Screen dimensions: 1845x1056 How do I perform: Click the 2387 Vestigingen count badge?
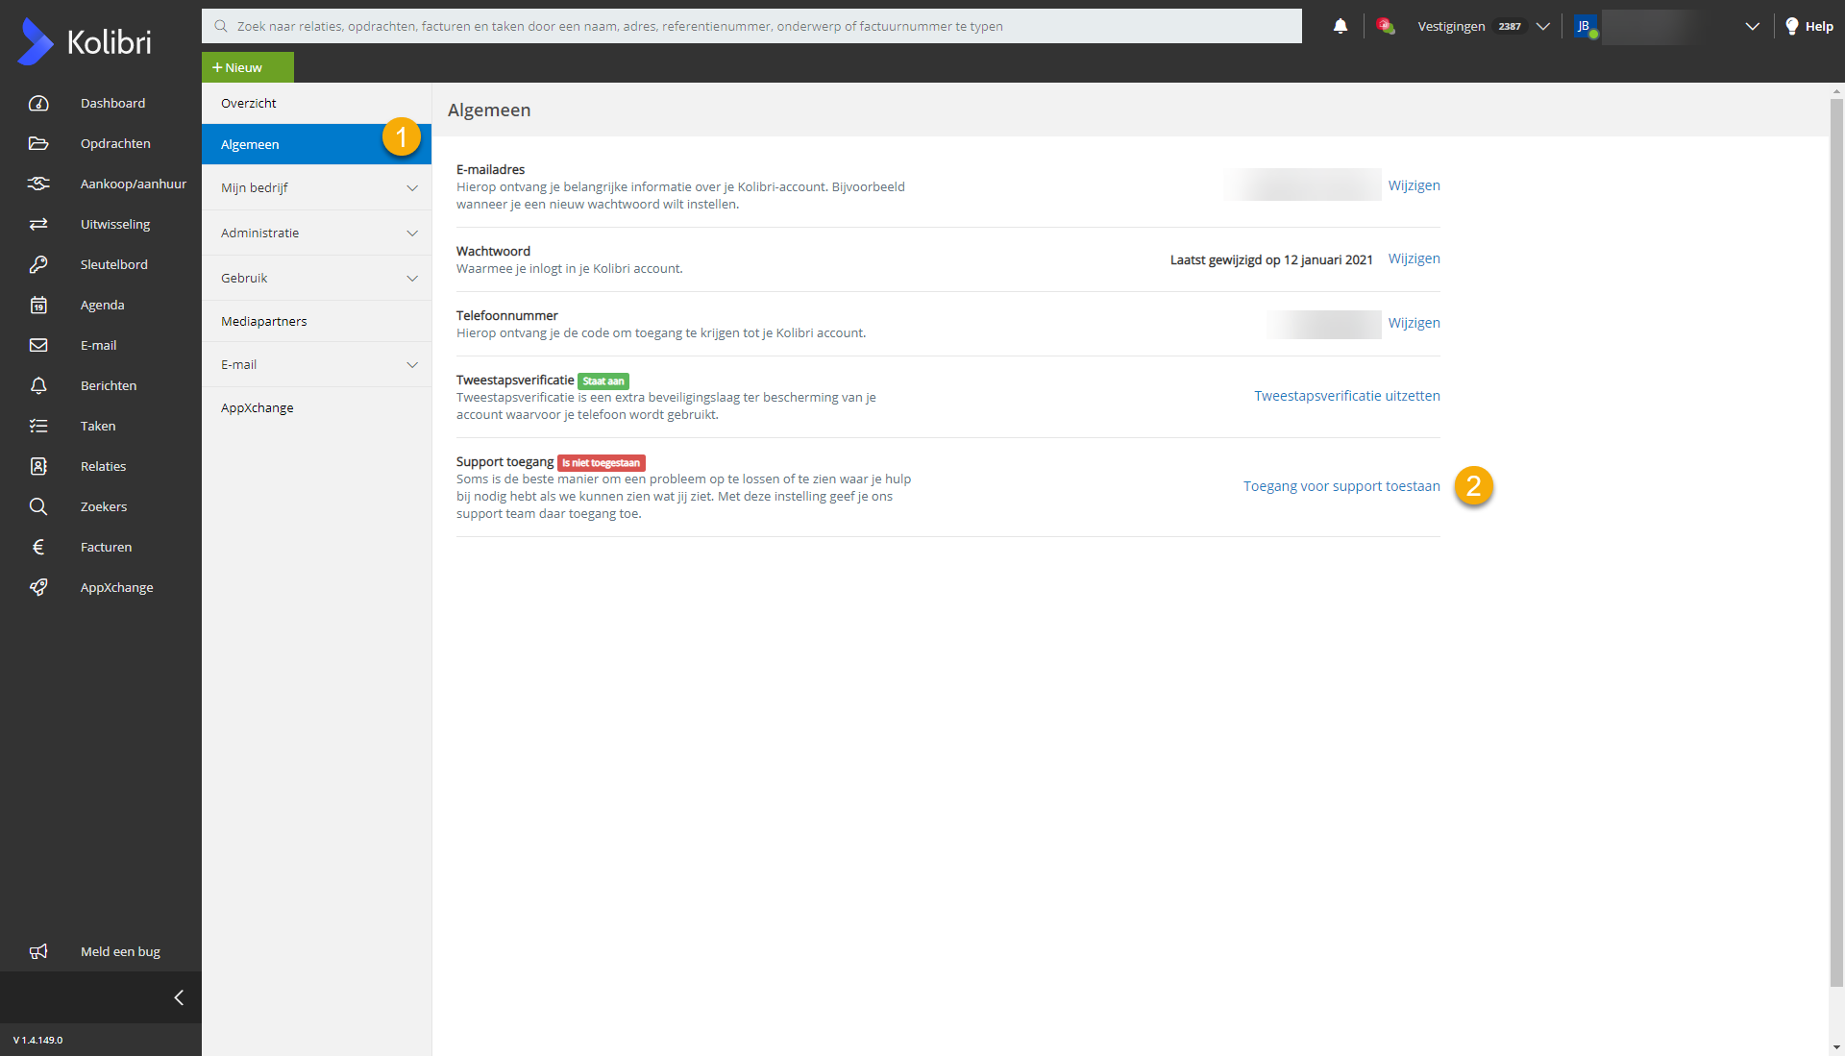(x=1510, y=26)
